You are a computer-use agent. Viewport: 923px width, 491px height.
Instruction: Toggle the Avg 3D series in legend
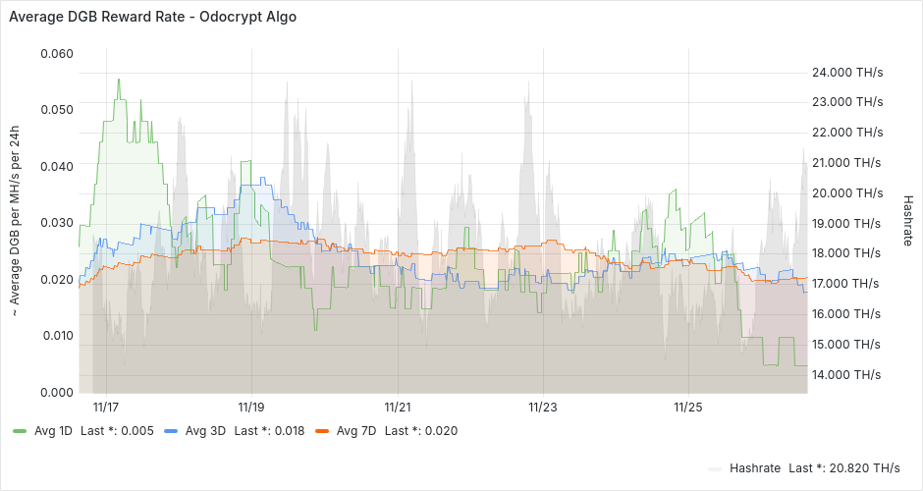tap(202, 430)
